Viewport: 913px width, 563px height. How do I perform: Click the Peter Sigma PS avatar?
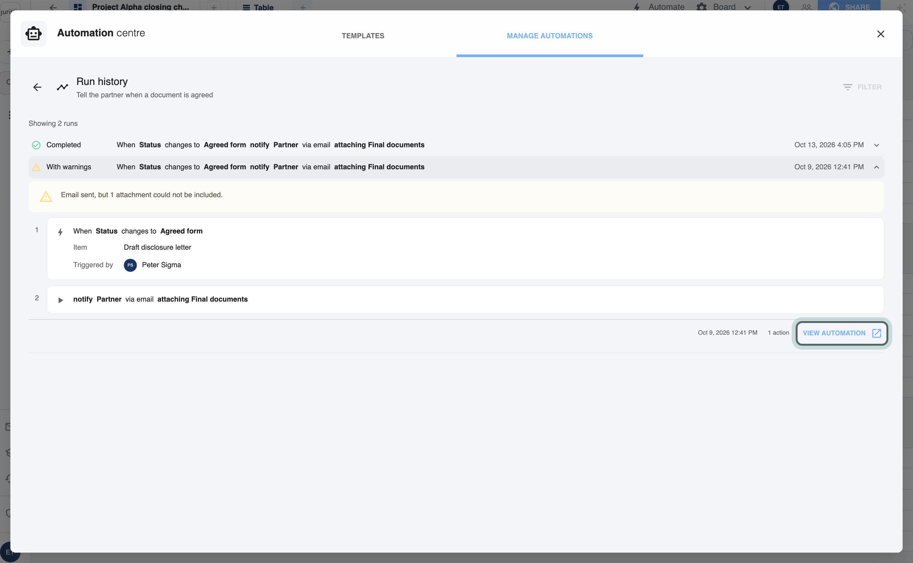point(130,265)
